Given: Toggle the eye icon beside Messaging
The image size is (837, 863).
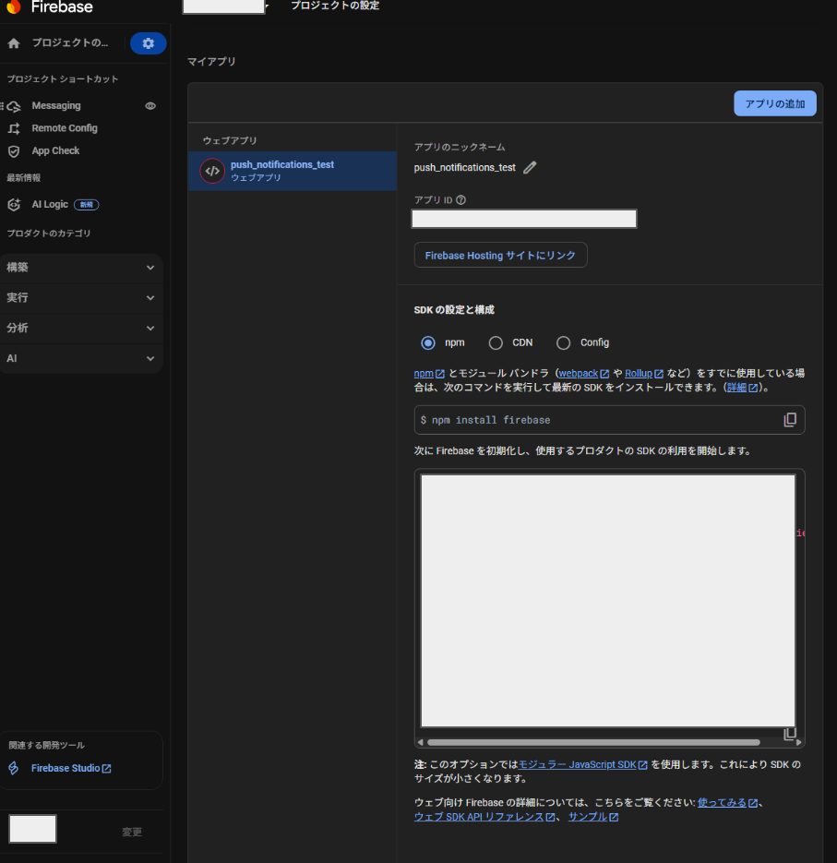Looking at the screenshot, I should pyautogui.click(x=150, y=106).
